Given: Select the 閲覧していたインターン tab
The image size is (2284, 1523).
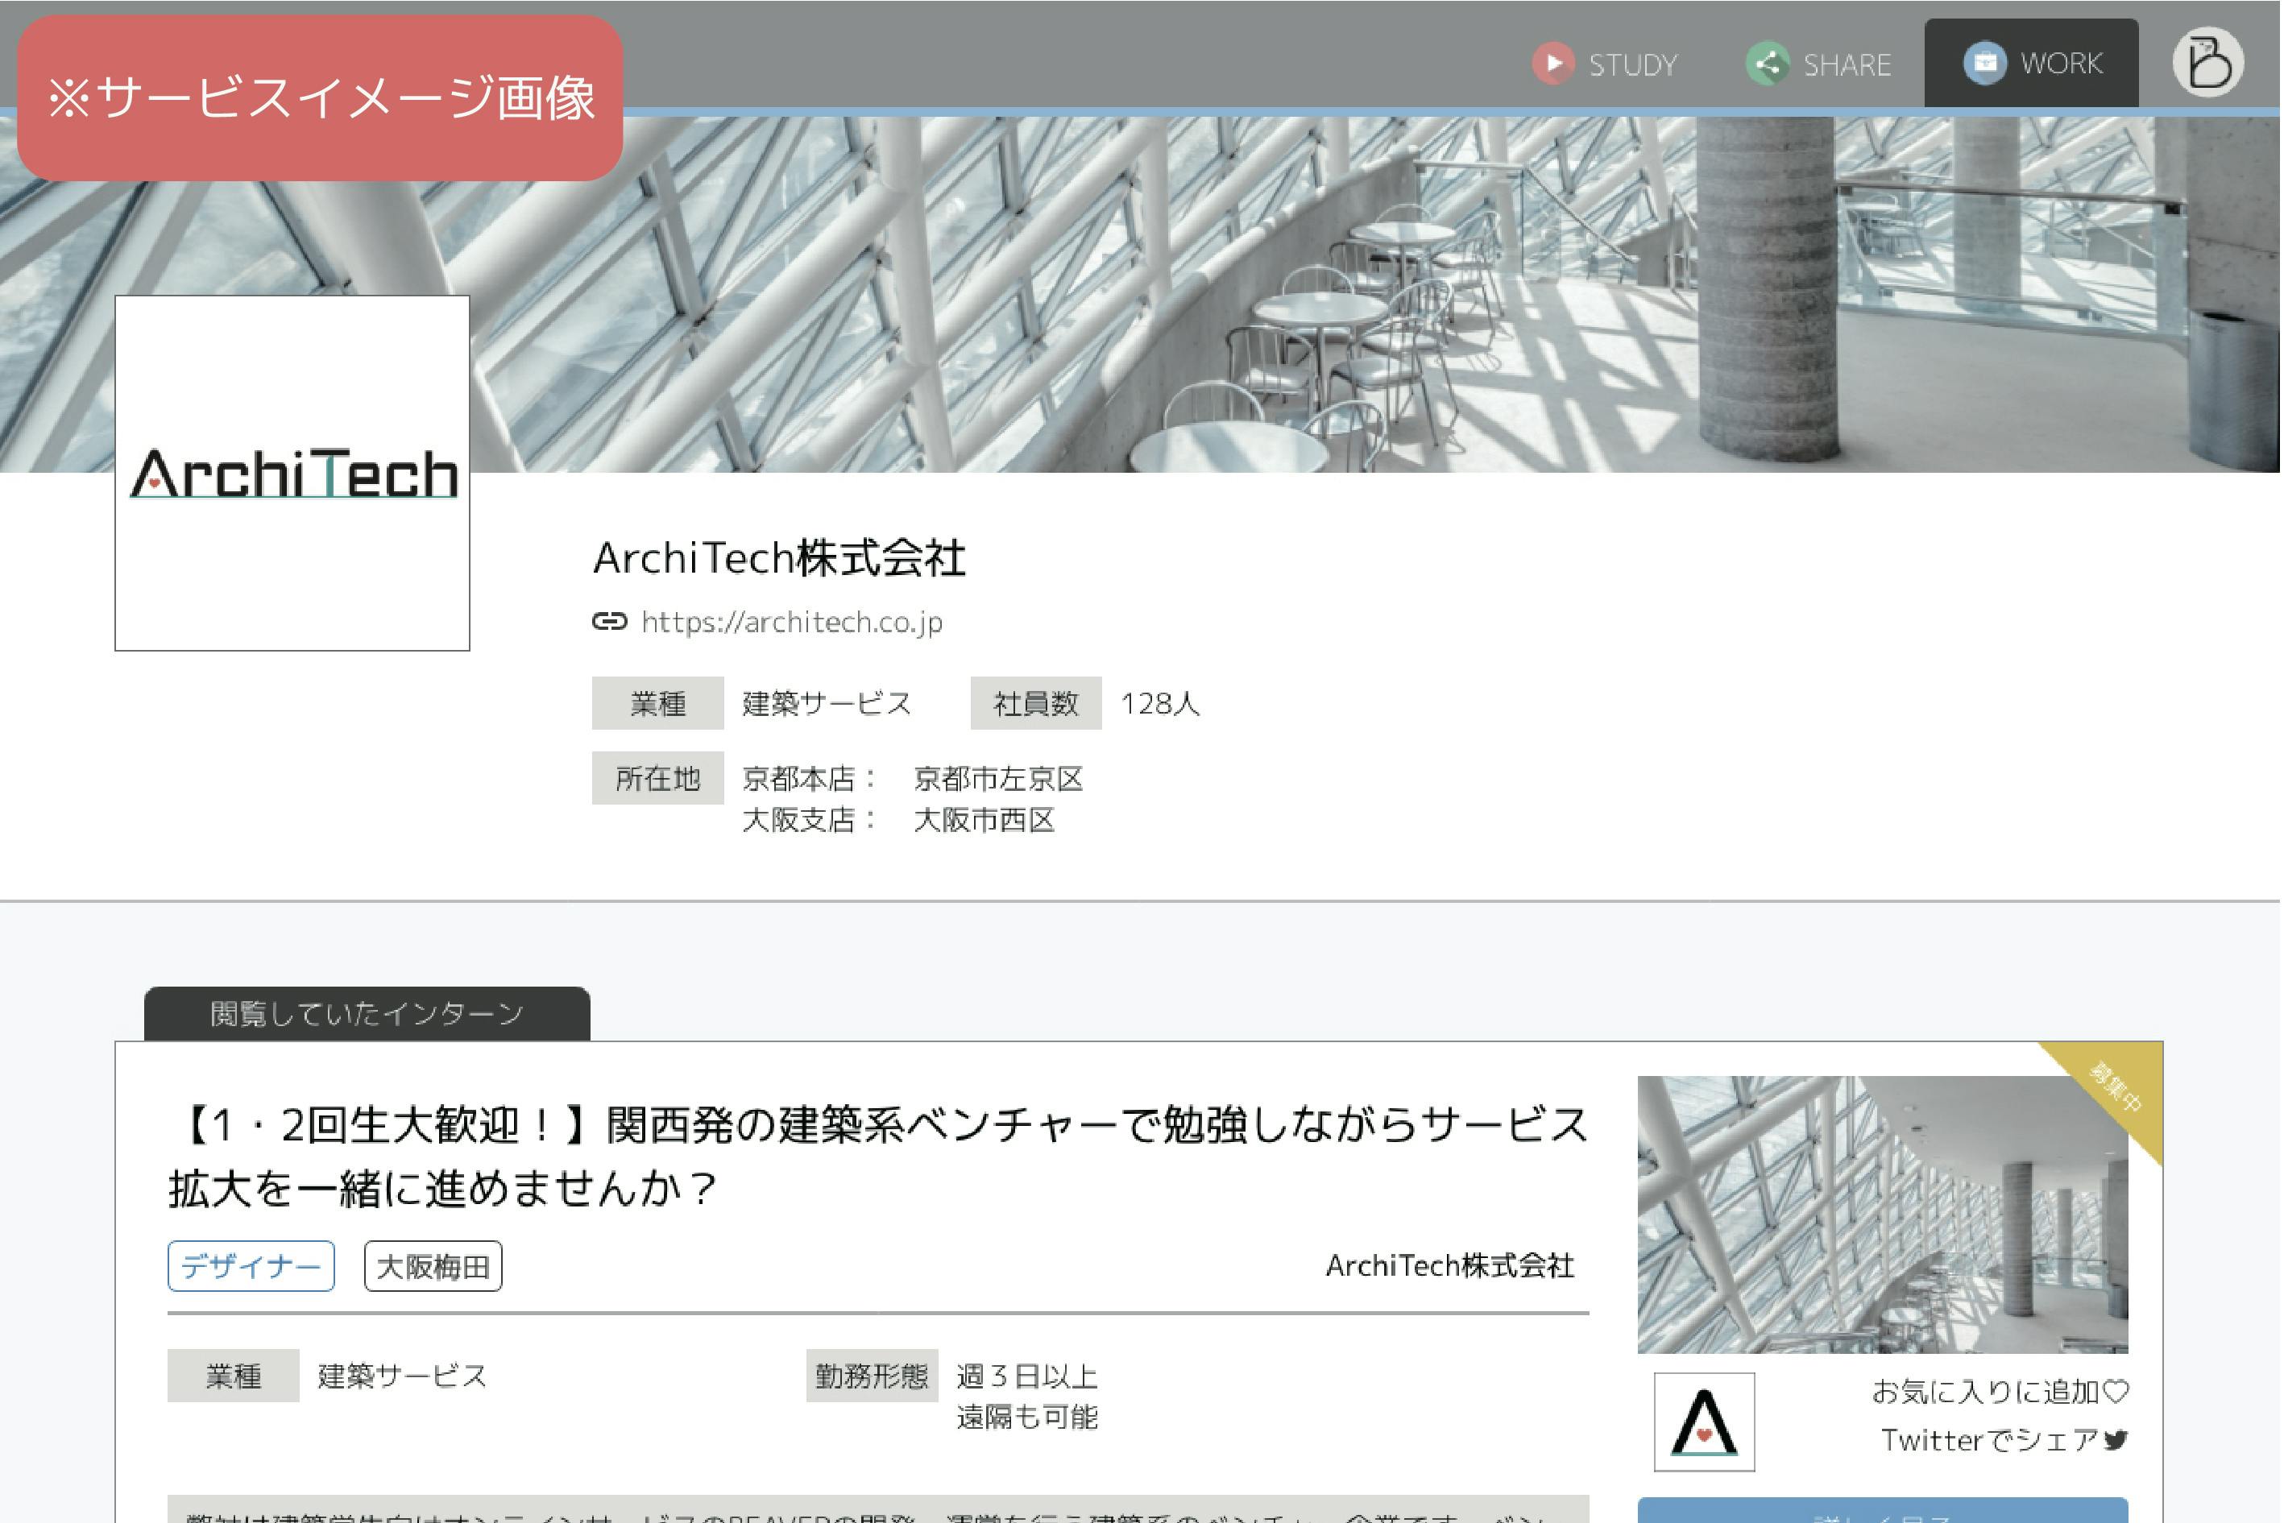Looking at the screenshot, I should [x=367, y=1015].
